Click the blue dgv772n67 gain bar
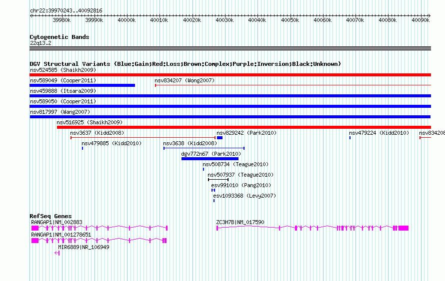Screen dimensions: 445x281 coord(210,159)
